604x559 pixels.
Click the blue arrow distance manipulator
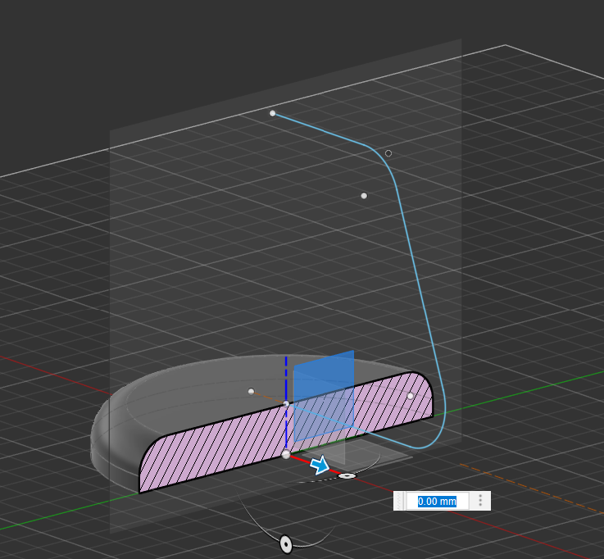[x=320, y=465]
